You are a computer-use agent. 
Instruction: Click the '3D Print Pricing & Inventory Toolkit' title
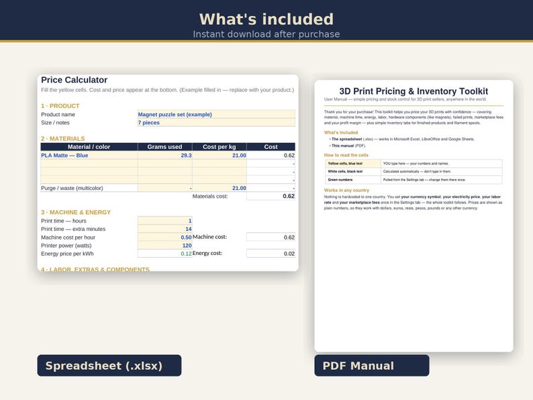414,91
